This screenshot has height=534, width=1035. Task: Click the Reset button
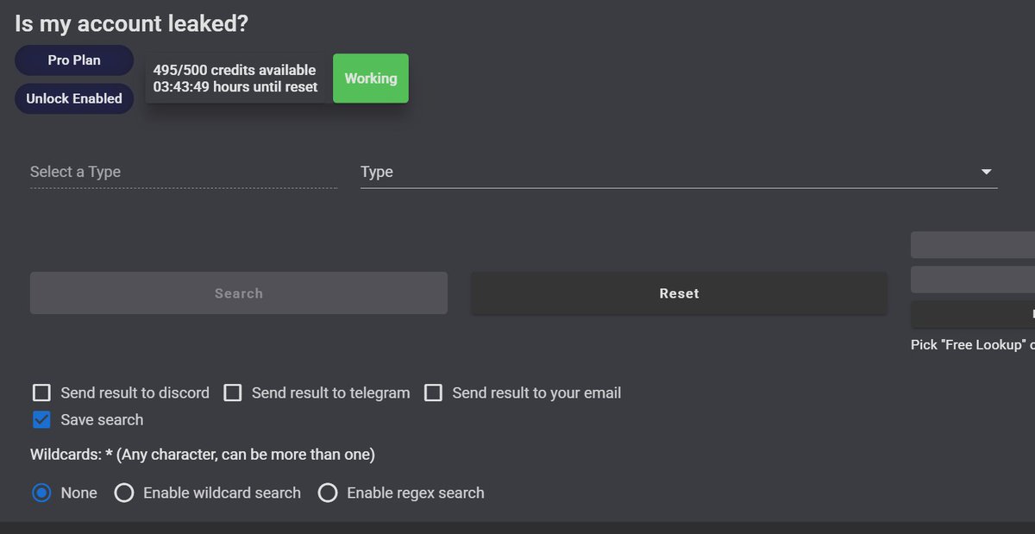point(679,293)
